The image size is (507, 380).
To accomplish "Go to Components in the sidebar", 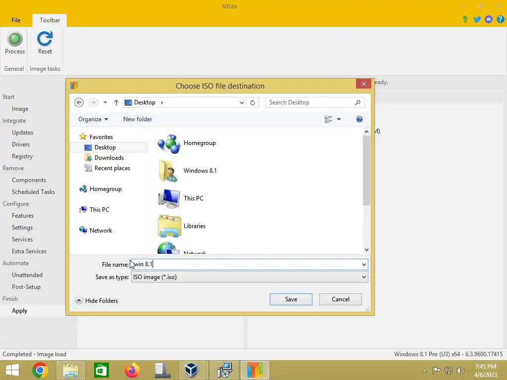I will 29,180.
